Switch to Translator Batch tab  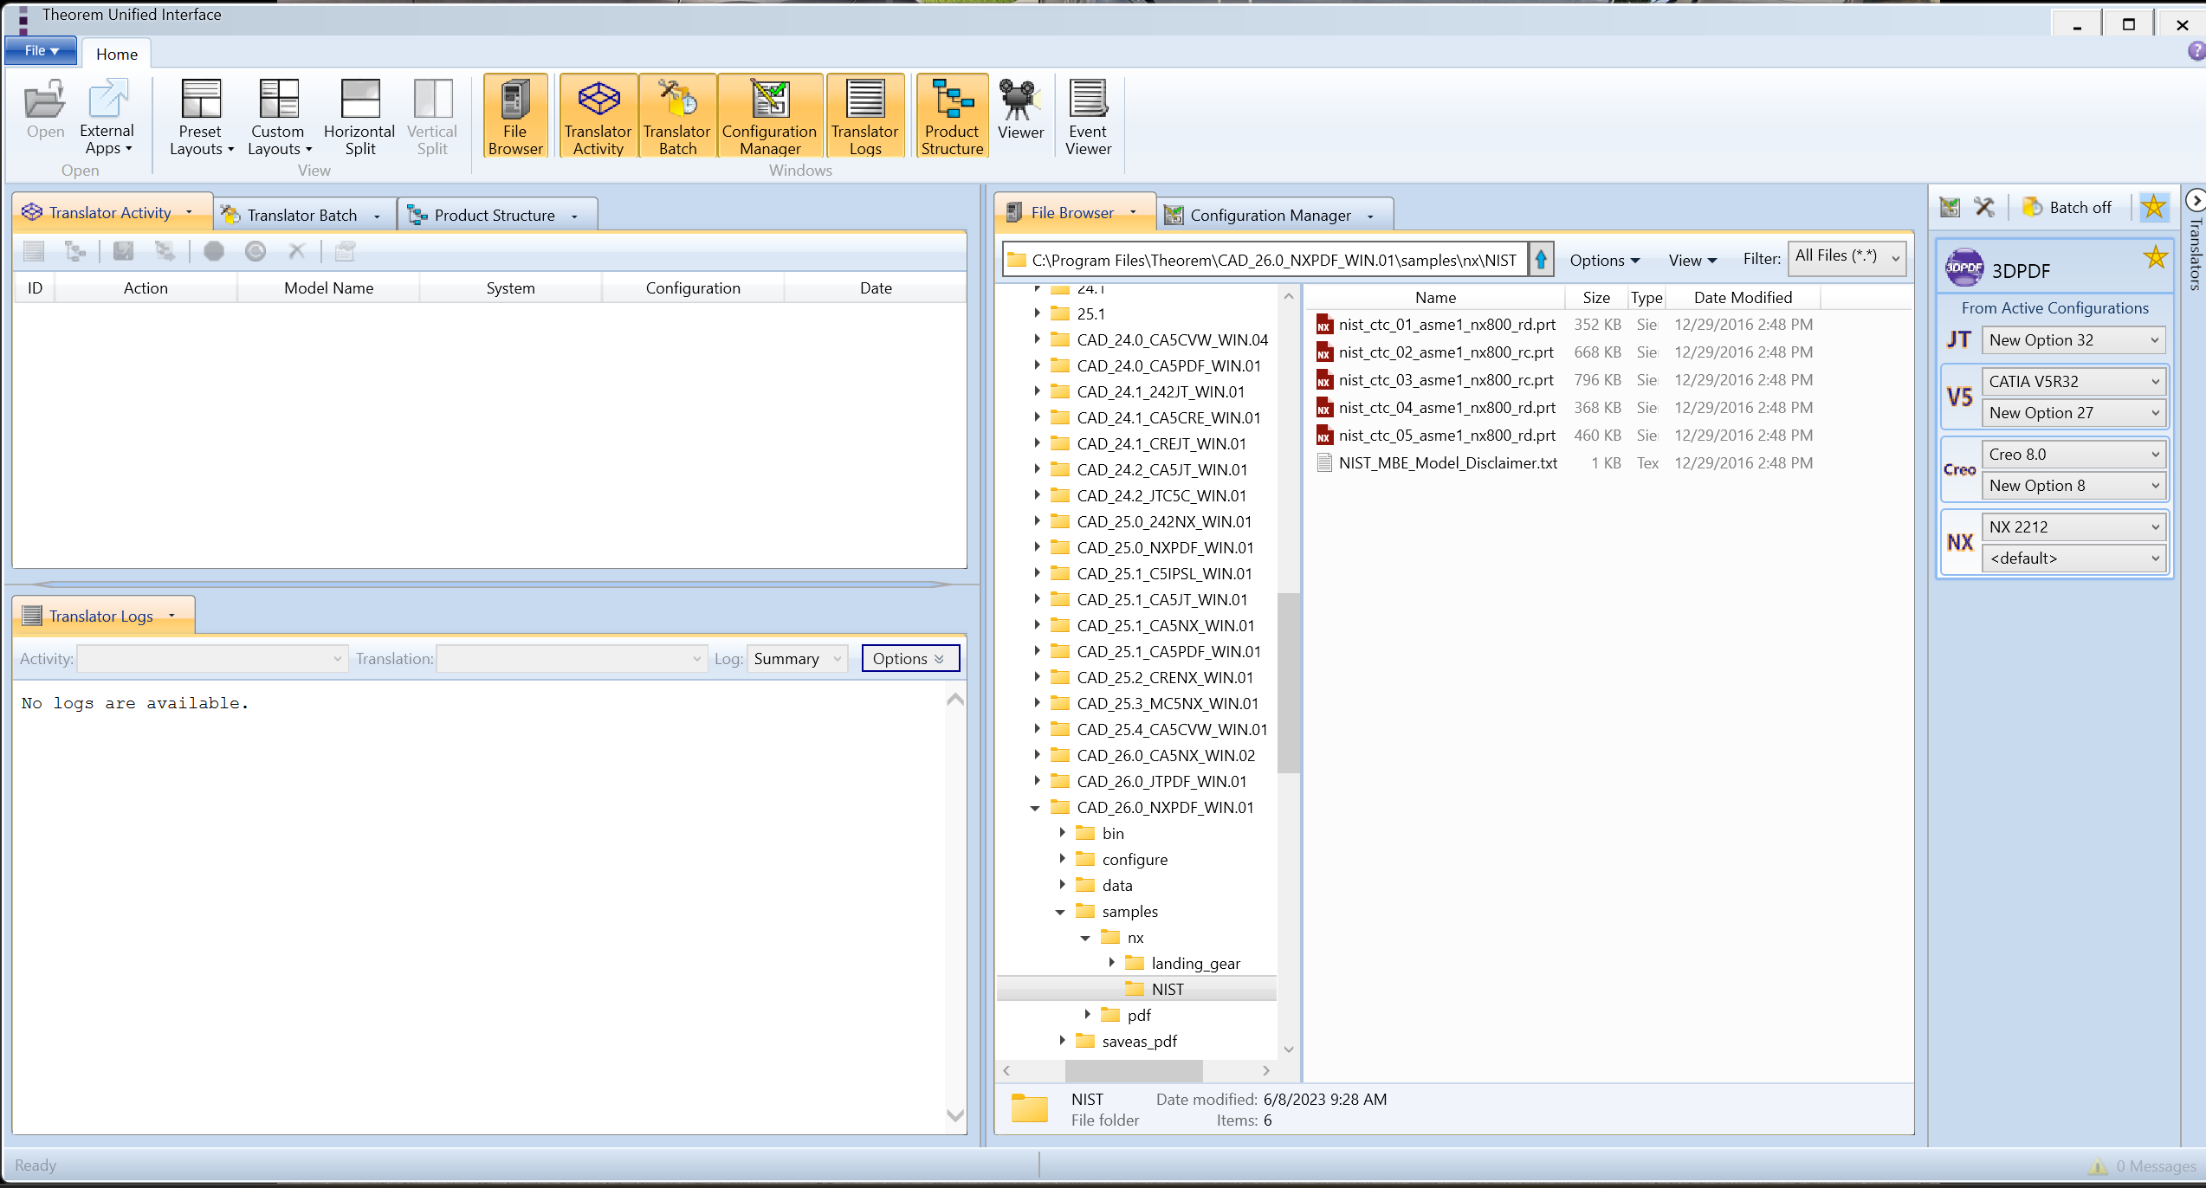pyautogui.click(x=302, y=215)
